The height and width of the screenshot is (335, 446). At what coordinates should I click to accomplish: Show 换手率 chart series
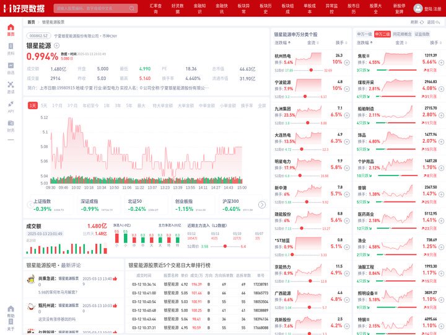pos(247,105)
